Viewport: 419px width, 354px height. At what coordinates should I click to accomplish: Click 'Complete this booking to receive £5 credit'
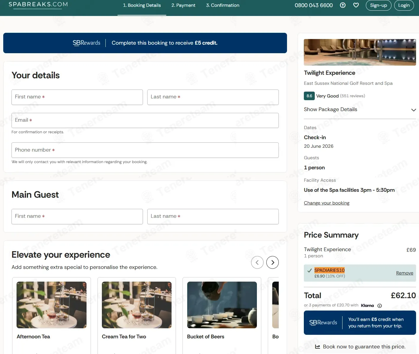[x=164, y=43]
